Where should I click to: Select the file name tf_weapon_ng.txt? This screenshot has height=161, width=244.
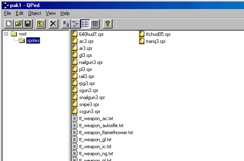click(x=96, y=154)
